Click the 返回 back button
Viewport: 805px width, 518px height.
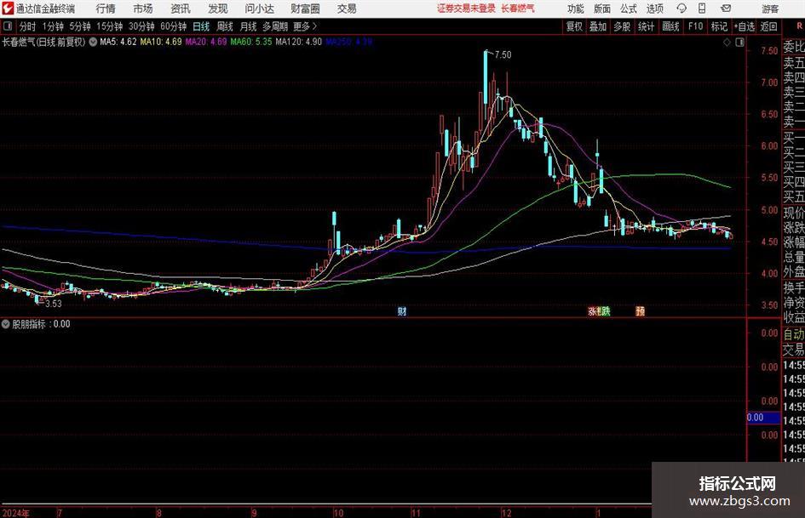[769, 26]
